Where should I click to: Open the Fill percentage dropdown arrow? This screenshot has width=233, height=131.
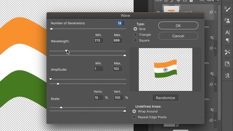point(218,1)
